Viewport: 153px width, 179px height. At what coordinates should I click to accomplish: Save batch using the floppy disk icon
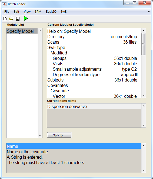18,19
